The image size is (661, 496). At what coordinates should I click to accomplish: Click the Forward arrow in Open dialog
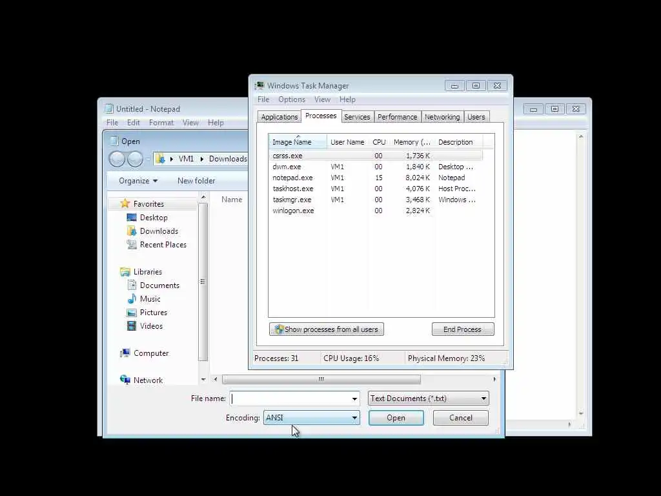pyautogui.click(x=135, y=159)
